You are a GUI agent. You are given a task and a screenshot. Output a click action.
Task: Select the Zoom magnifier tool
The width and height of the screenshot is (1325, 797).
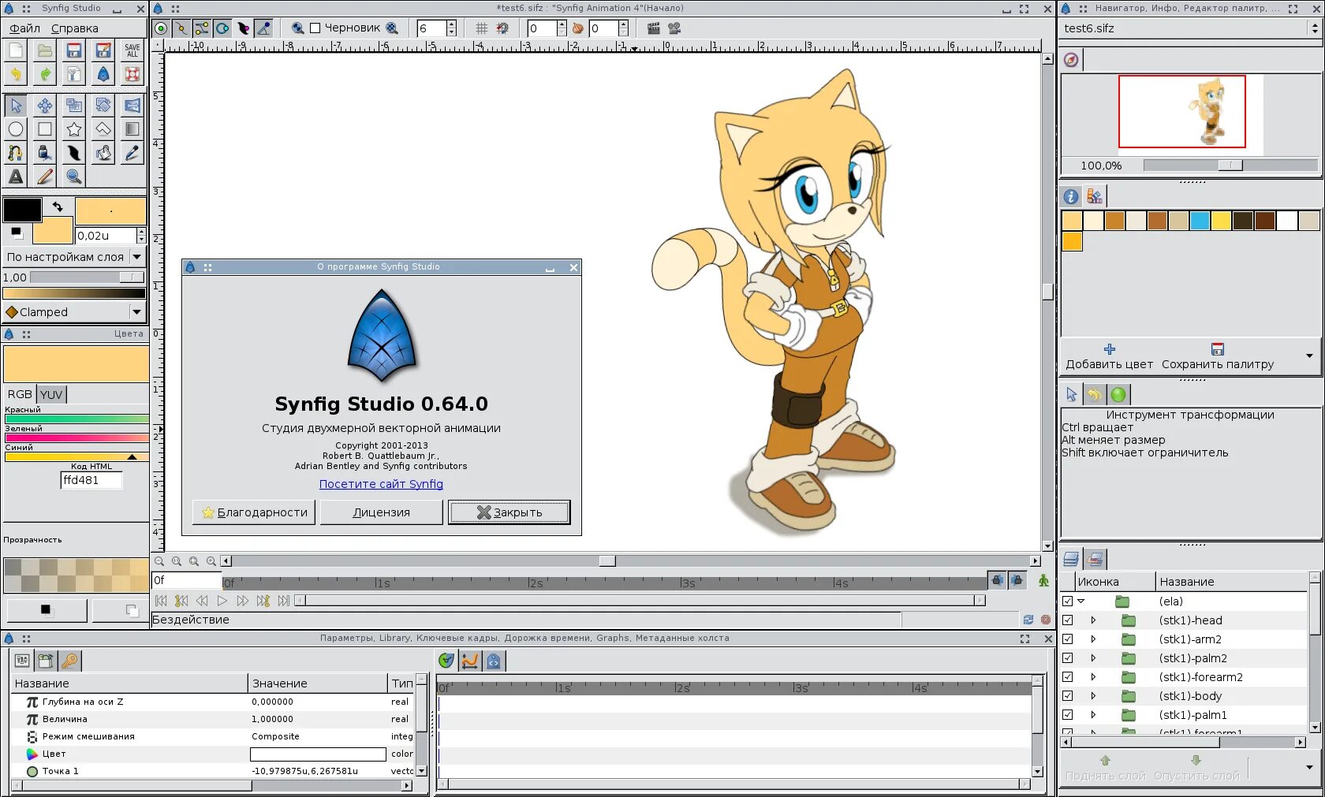tap(74, 177)
